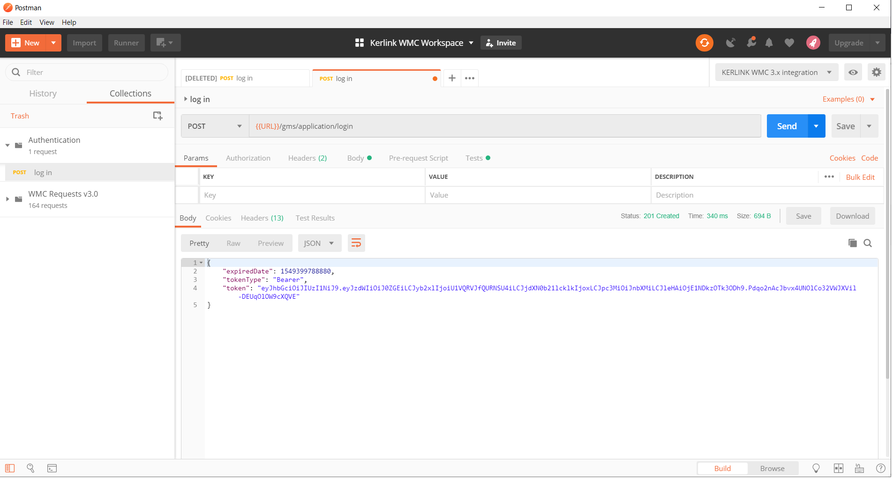Image resolution: width=893 pixels, height=479 pixels.
Task: Open the POST method dropdown
Action: point(214,125)
